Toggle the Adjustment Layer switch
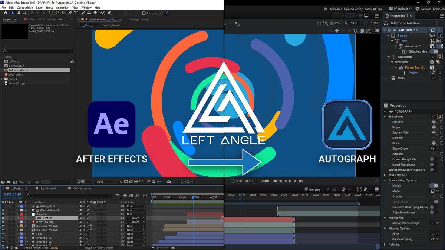The width and height of the screenshot is (445, 250). [x=434, y=212]
